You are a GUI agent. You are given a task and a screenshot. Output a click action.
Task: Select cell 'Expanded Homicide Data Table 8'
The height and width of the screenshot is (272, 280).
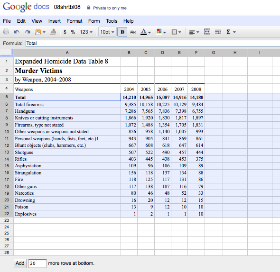point(67,61)
